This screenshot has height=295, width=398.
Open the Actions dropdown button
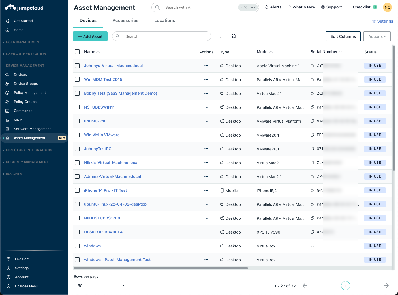(x=377, y=36)
